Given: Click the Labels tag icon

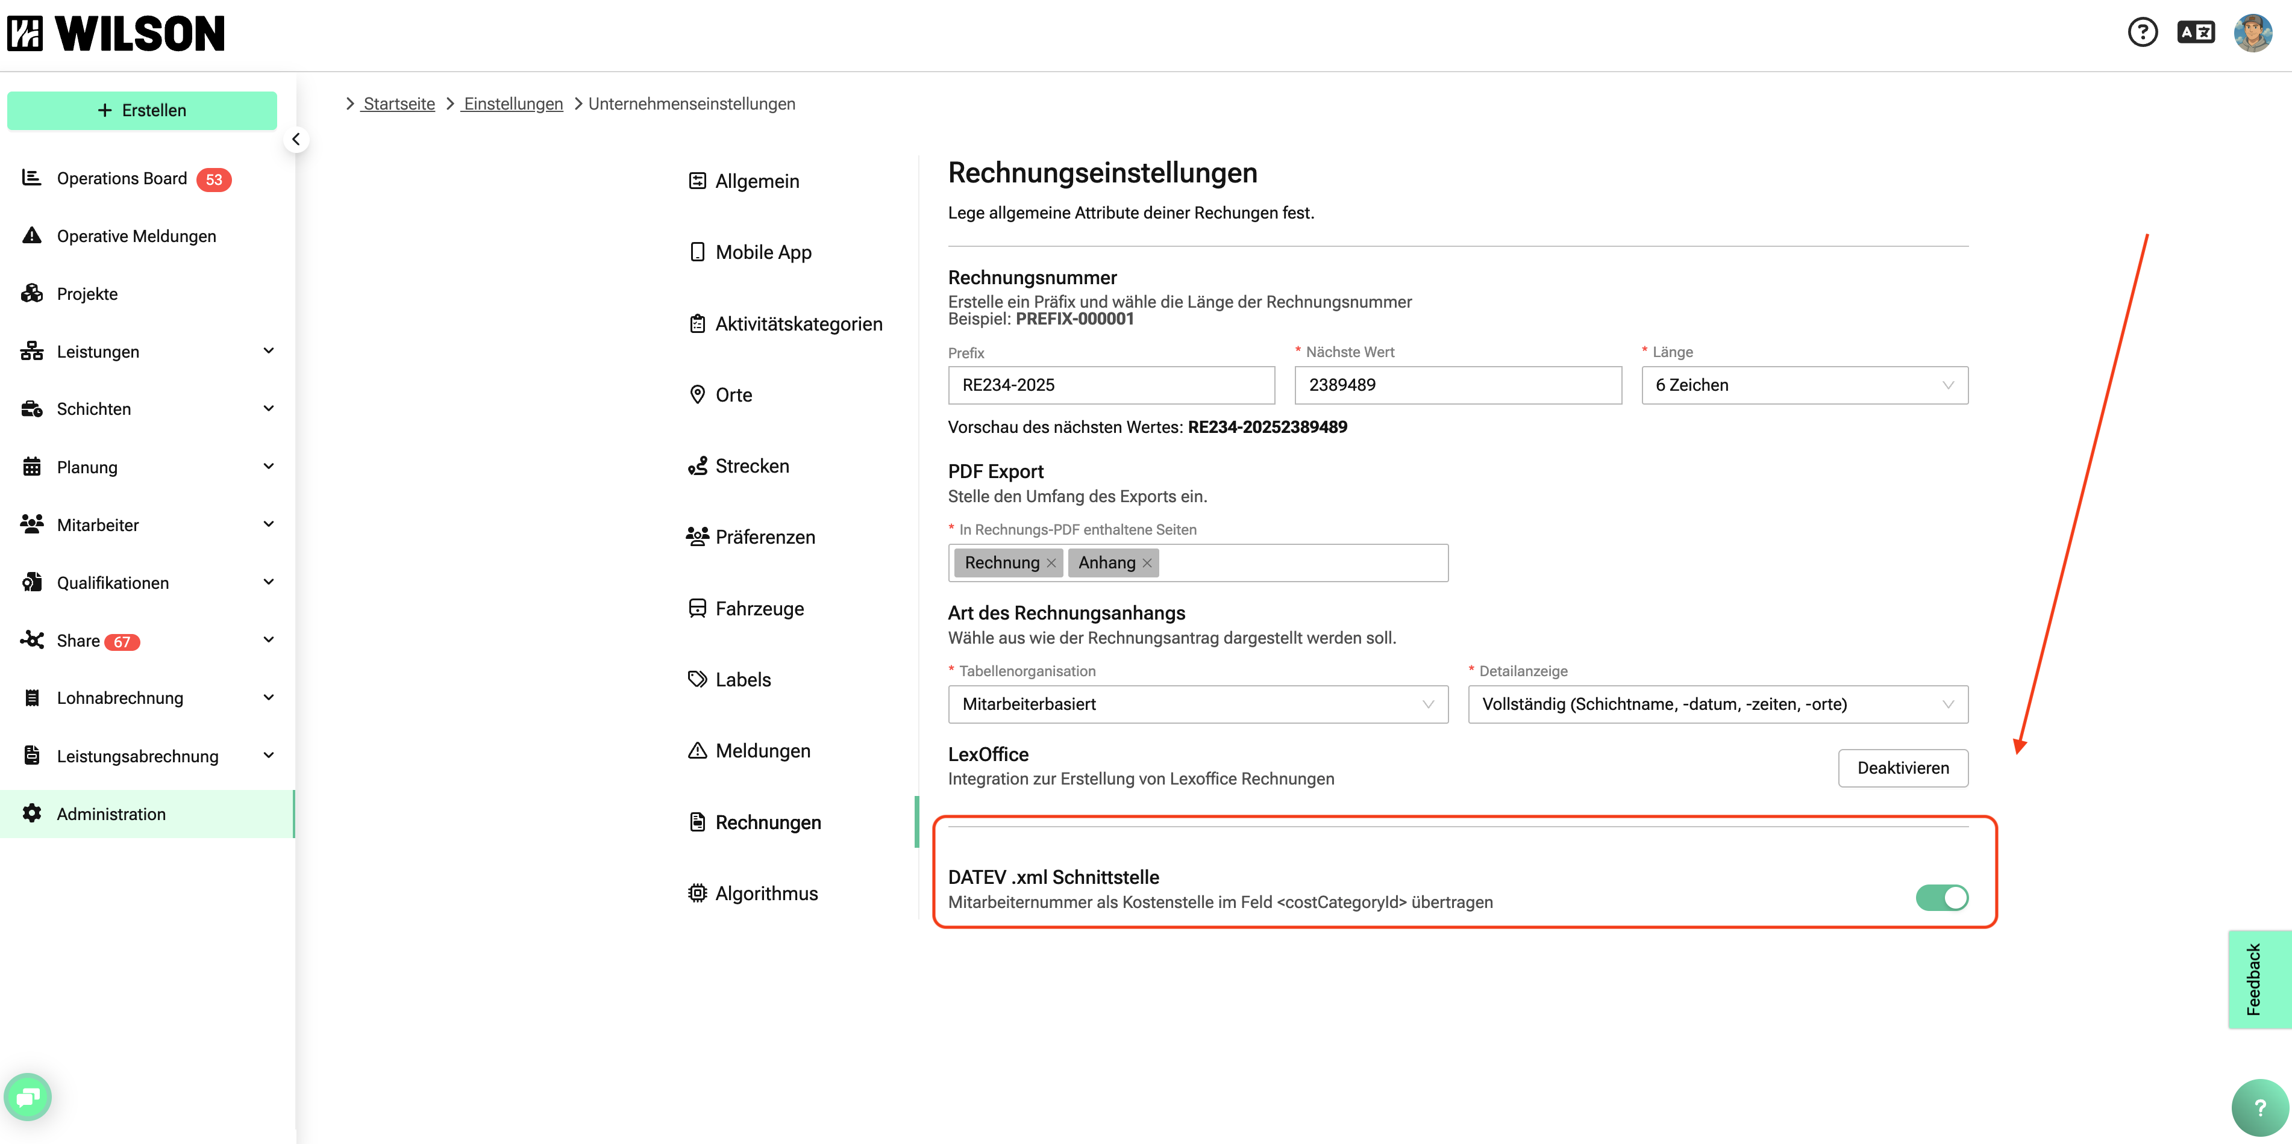Looking at the screenshot, I should [698, 679].
